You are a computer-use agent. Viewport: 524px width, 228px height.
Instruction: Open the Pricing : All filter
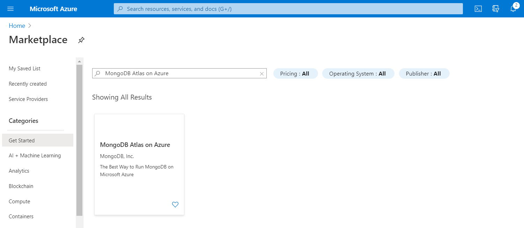click(295, 73)
